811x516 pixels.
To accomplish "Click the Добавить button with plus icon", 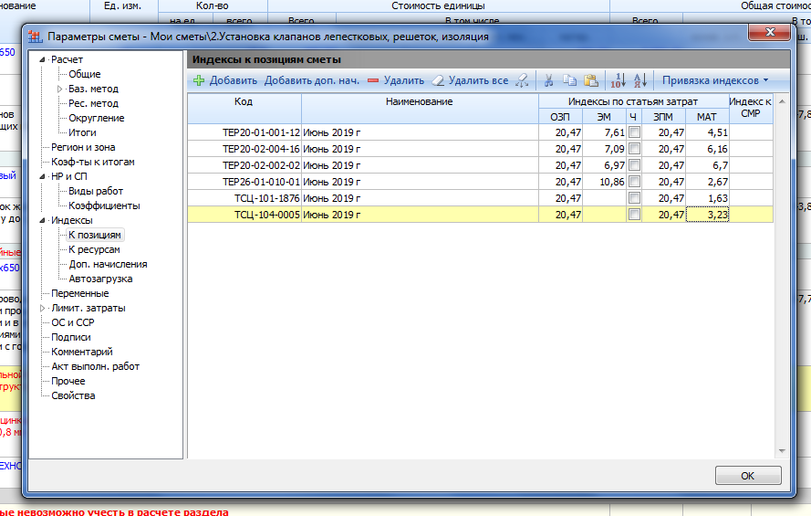I will tap(225, 80).
